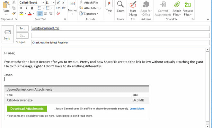Image resolution: width=212 pixels, height=128 pixels.
Task: Open the Clipboard dialog launcher
Action: coord(16,20)
